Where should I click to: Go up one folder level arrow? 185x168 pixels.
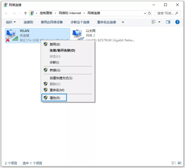pos(25,13)
